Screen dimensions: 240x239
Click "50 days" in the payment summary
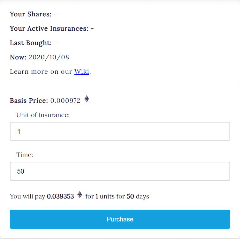click(x=138, y=196)
